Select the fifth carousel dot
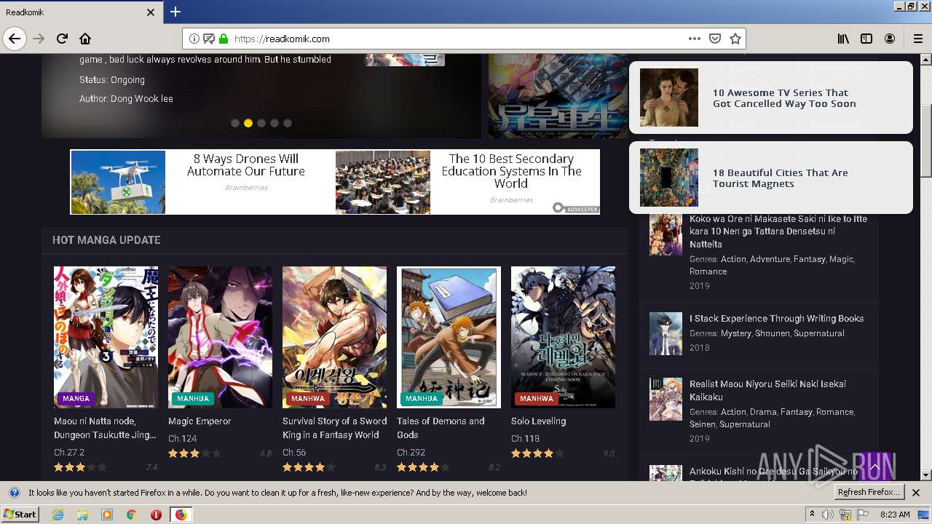 [288, 123]
